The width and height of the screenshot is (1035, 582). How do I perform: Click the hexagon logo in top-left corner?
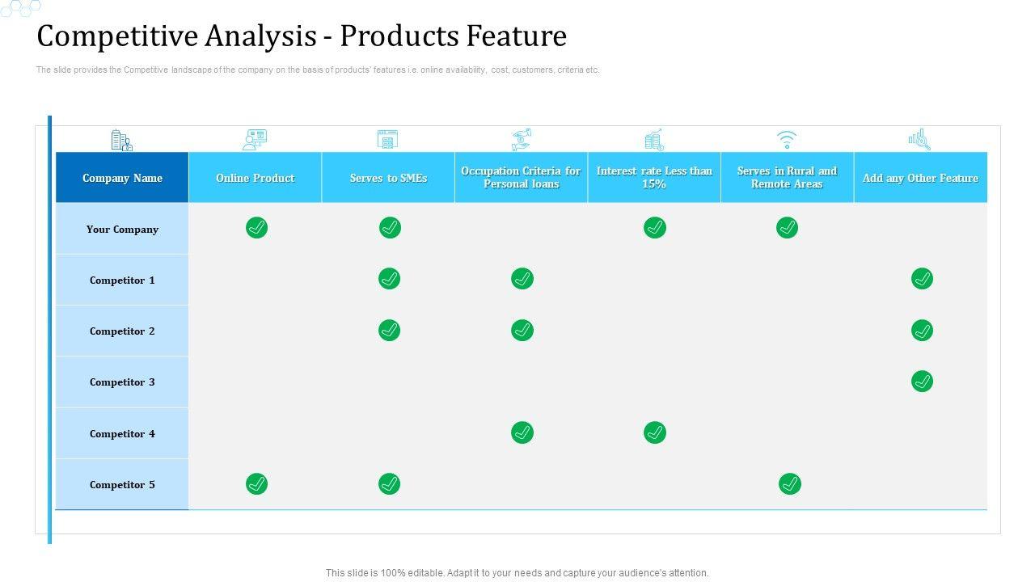click(21, 8)
